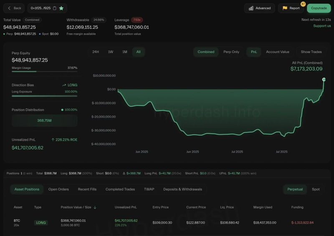Viewport: 334px width, 236px height.
Task: Open the Open Orders tab
Action: pos(58,189)
